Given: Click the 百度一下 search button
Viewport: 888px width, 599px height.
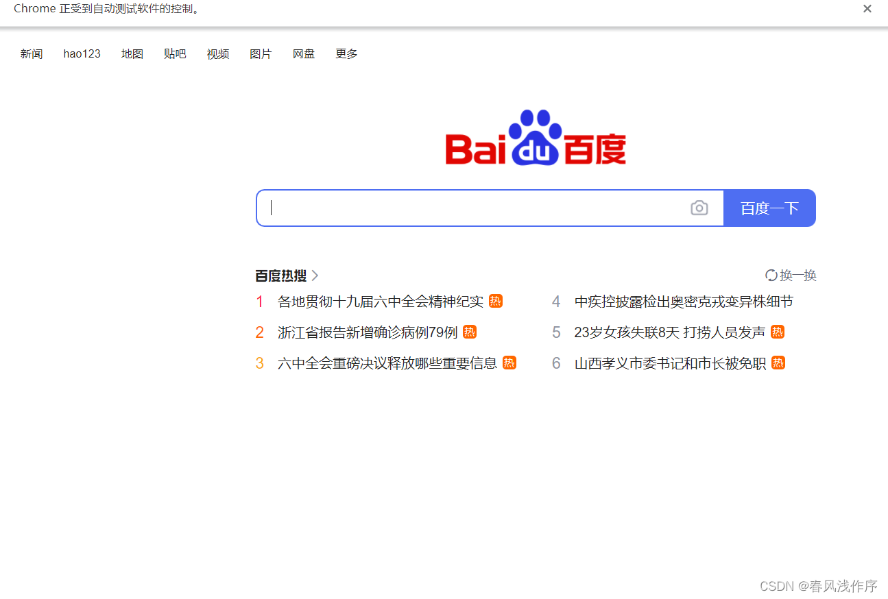Looking at the screenshot, I should coord(770,208).
